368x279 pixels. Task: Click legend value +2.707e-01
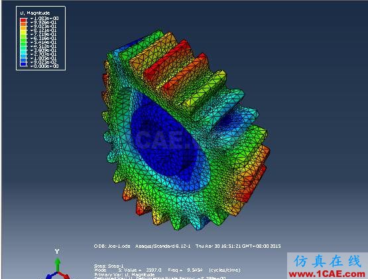pyautogui.click(x=43, y=54)
